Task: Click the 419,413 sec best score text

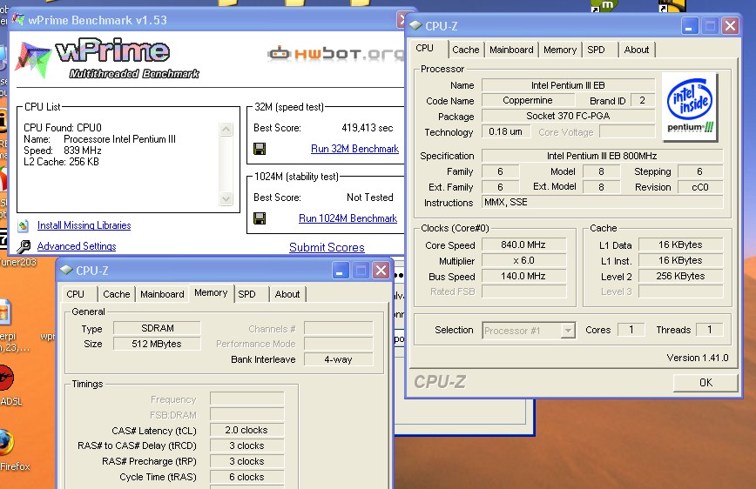Action: pyautogui.click(x=368, y=128)
